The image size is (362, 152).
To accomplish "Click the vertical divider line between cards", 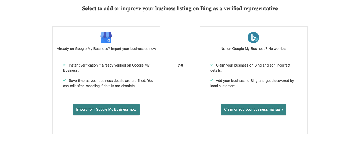I will 180,103.
